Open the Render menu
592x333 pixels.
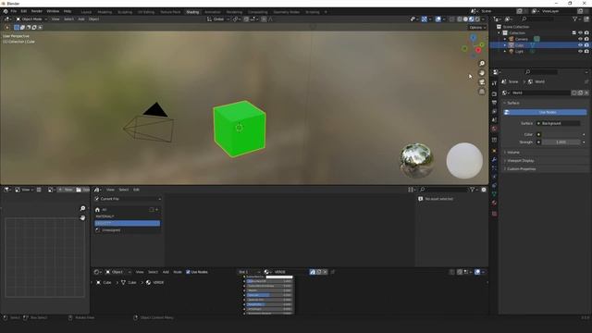pyautogui.click(x=37, y=11)
